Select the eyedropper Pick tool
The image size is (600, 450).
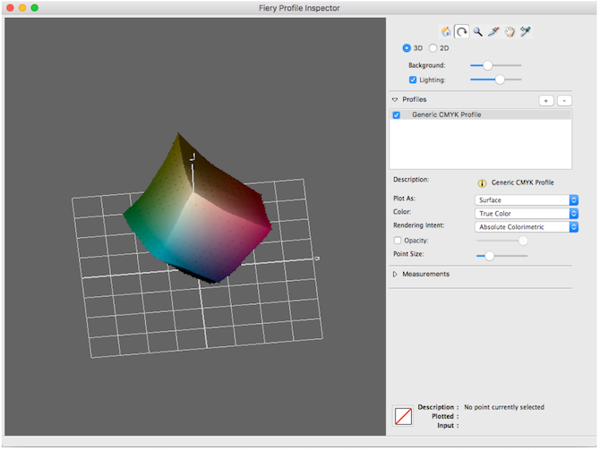526,31
